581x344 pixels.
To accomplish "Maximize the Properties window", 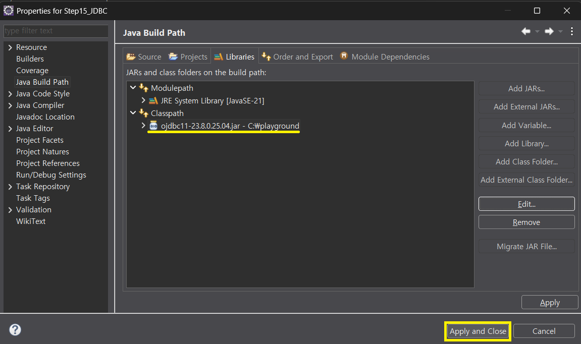I will (x=537, y=11).
